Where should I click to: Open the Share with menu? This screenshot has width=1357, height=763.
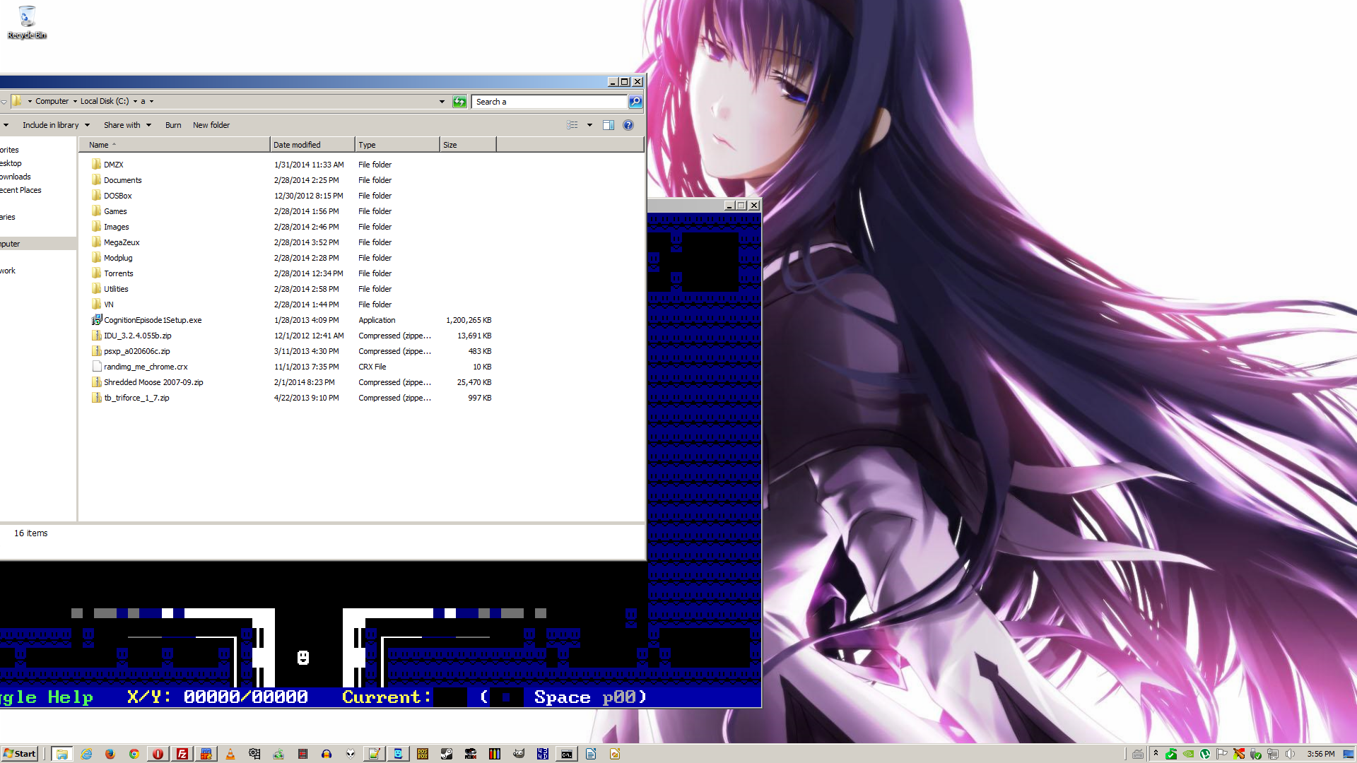[127, 125]
